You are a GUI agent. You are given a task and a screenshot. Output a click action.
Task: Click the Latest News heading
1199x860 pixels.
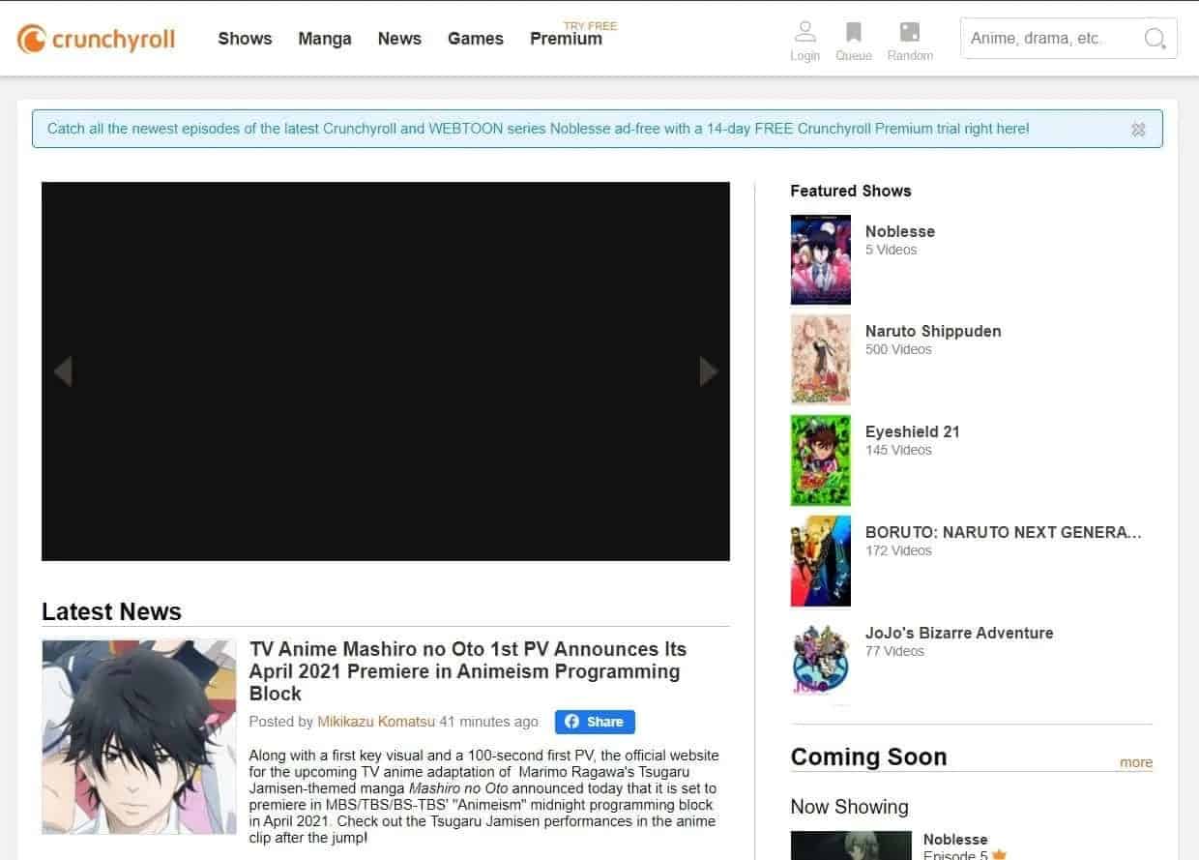pos(111,611)
